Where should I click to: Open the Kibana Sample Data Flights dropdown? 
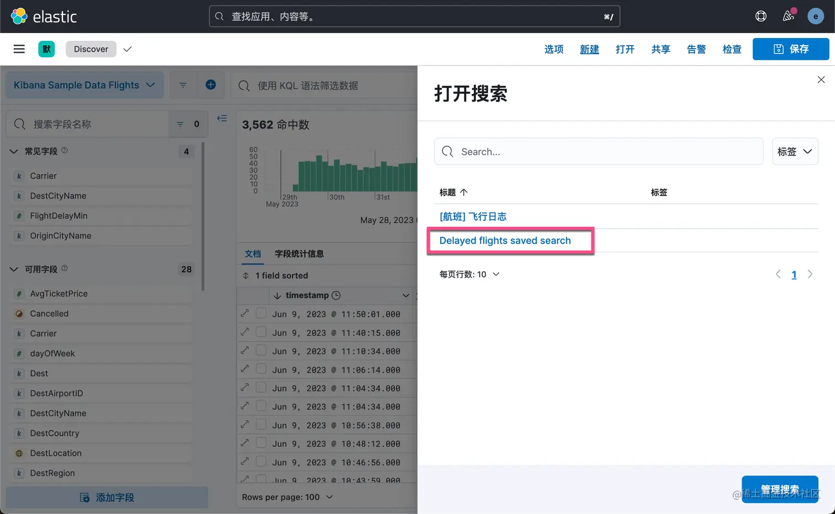pos(84,85)
